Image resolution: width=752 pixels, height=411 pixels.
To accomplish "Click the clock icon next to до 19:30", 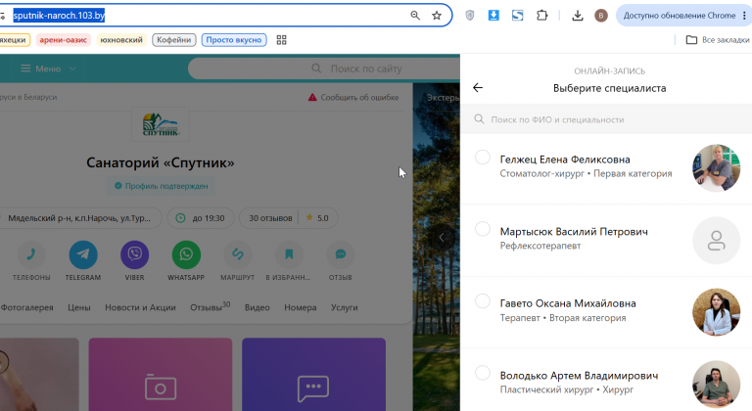I will [x=180, y=218].
